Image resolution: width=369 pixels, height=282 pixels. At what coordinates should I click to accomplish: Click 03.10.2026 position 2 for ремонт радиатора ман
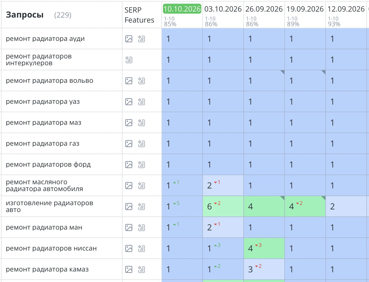223,227
